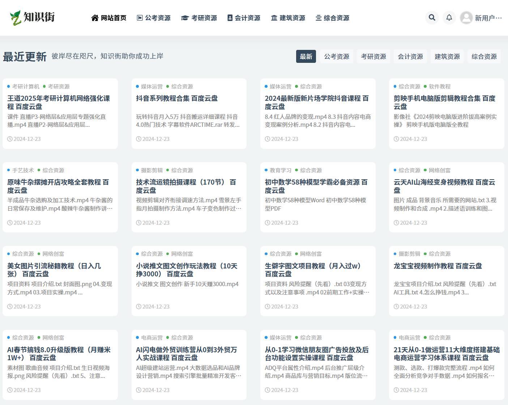The width and height of the screenshot is (508, 405).
Task: Click description 小说推文 图文创作 新手10天赚3000.mp4
Action: 187,284
